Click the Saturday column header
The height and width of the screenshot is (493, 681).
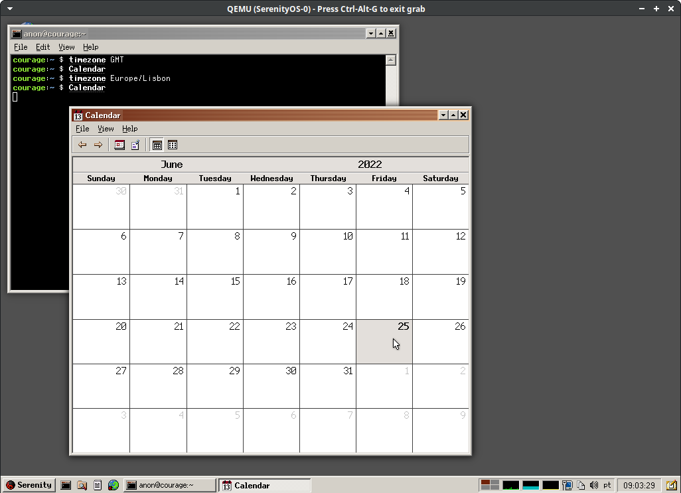(441, 178)
